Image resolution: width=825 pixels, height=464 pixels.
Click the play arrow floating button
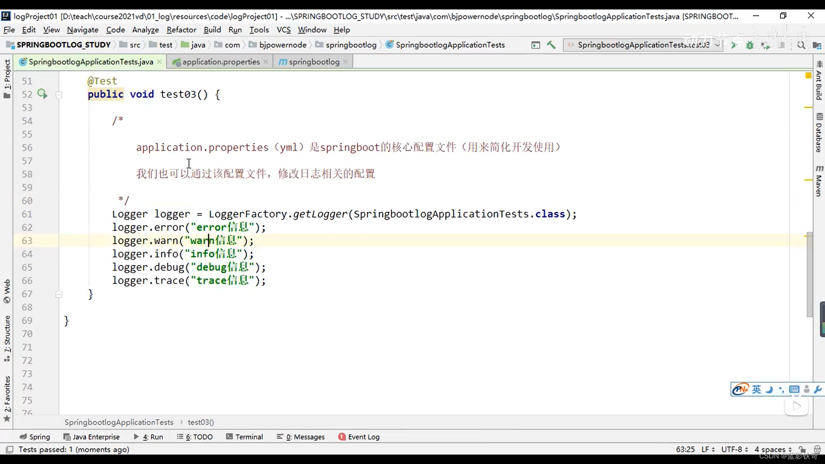[x=796, y=406]
